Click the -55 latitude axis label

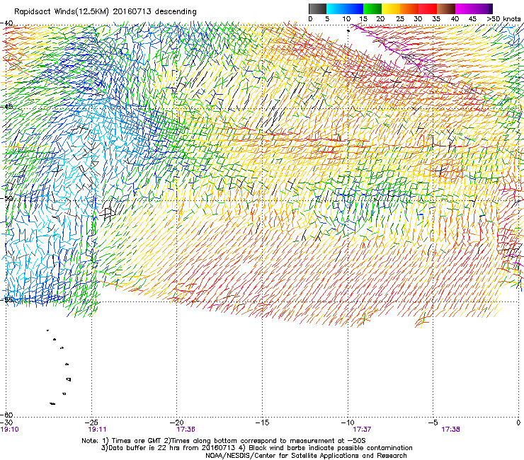point(6,299)
